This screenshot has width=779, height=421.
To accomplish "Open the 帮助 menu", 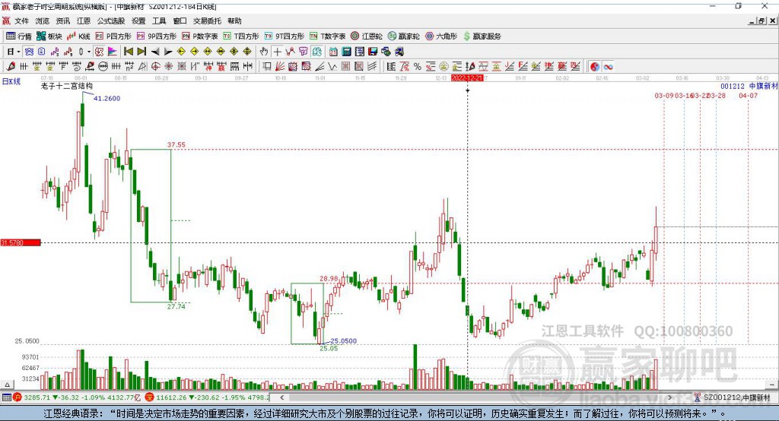I will click(234, 21).
